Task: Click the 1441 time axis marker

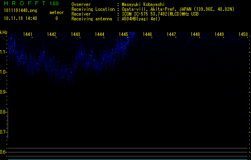Action: pos(28,34)
